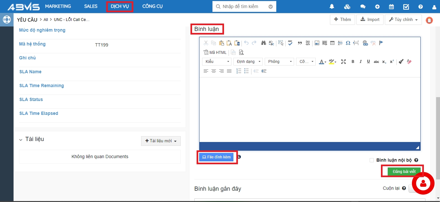Insert image using editor toolbar icon
The image size is (440, 202).
coord(317,43)
